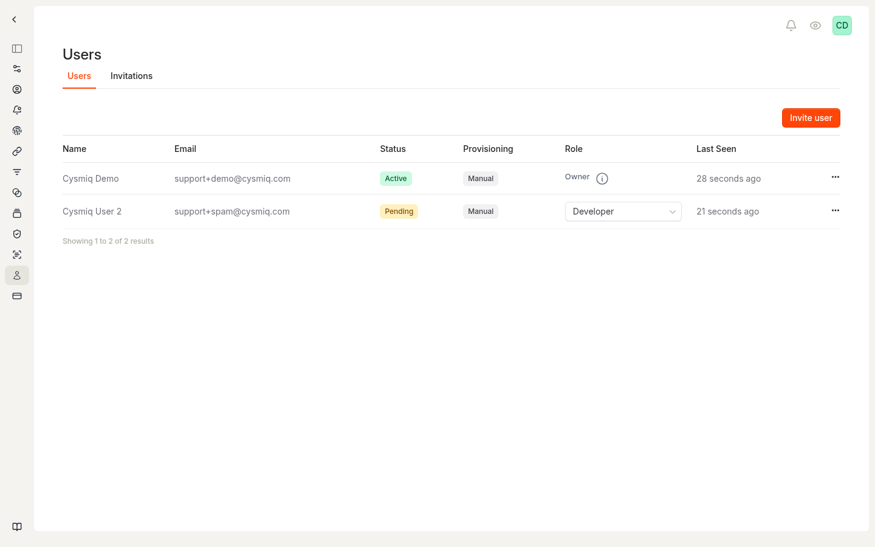This screenshot has width=875, height=547.
Task: Select the link icon in the sidebar
Action: pyautogui.click(x=16, y=151)
